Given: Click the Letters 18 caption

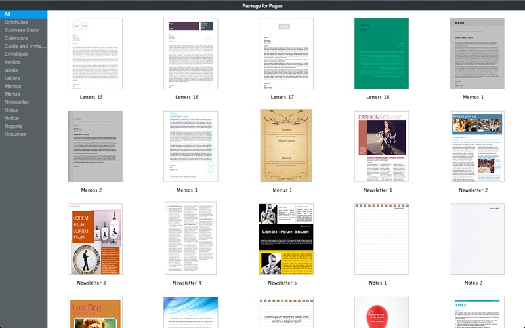Looking at the screenshot, I should click(378, 97).
